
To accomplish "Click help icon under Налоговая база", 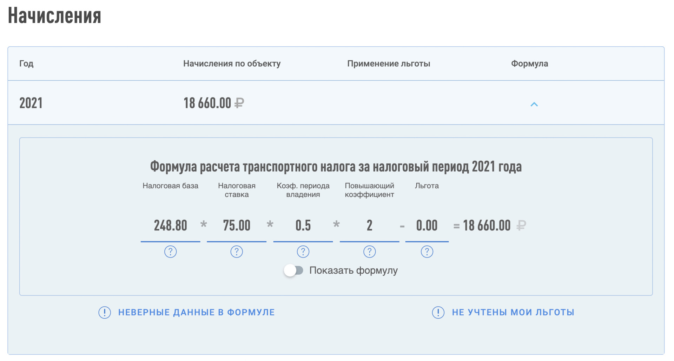I will point(170,252).
